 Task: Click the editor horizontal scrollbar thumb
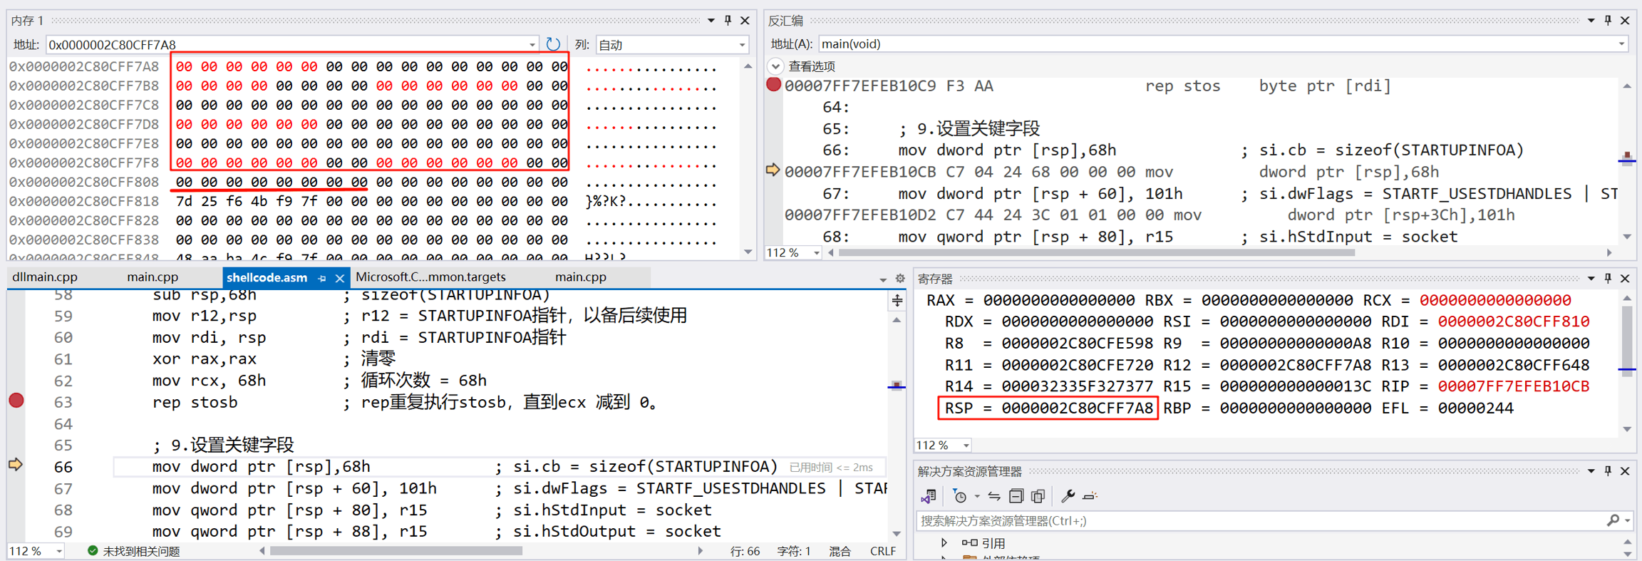396,551
